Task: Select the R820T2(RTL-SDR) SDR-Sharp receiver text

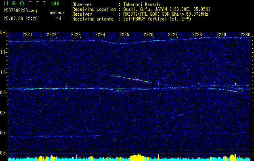Action: click(x=166, y=14)
